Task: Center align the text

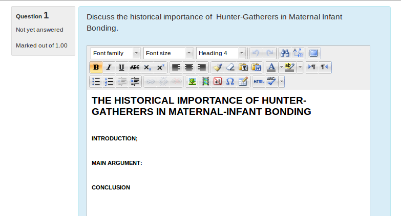Action: click(189, 67)
